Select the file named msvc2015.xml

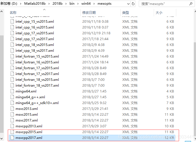(x=27, y=115)
